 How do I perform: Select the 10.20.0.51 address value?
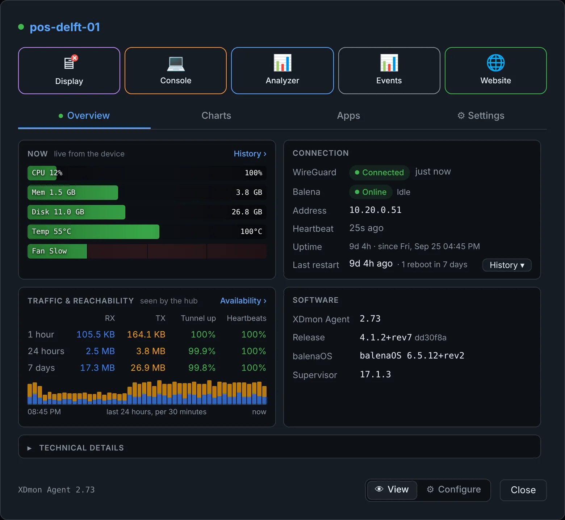pos(375,210)
